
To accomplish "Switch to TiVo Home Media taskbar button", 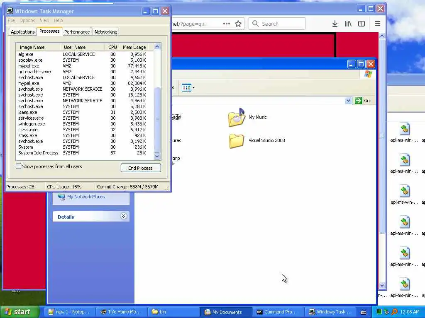I will point(121,312).
